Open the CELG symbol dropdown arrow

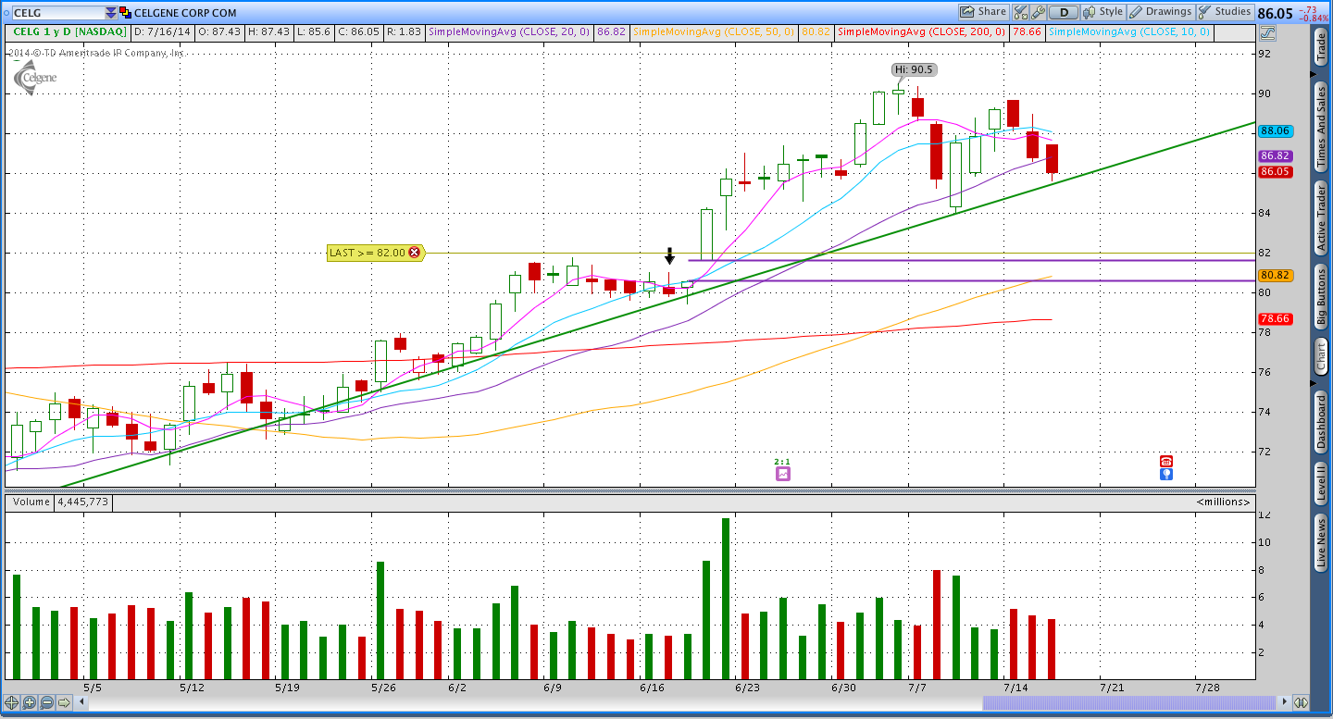(112, 13)
